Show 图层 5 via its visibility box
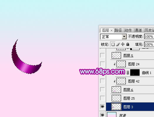 click(x=102, y=55)
